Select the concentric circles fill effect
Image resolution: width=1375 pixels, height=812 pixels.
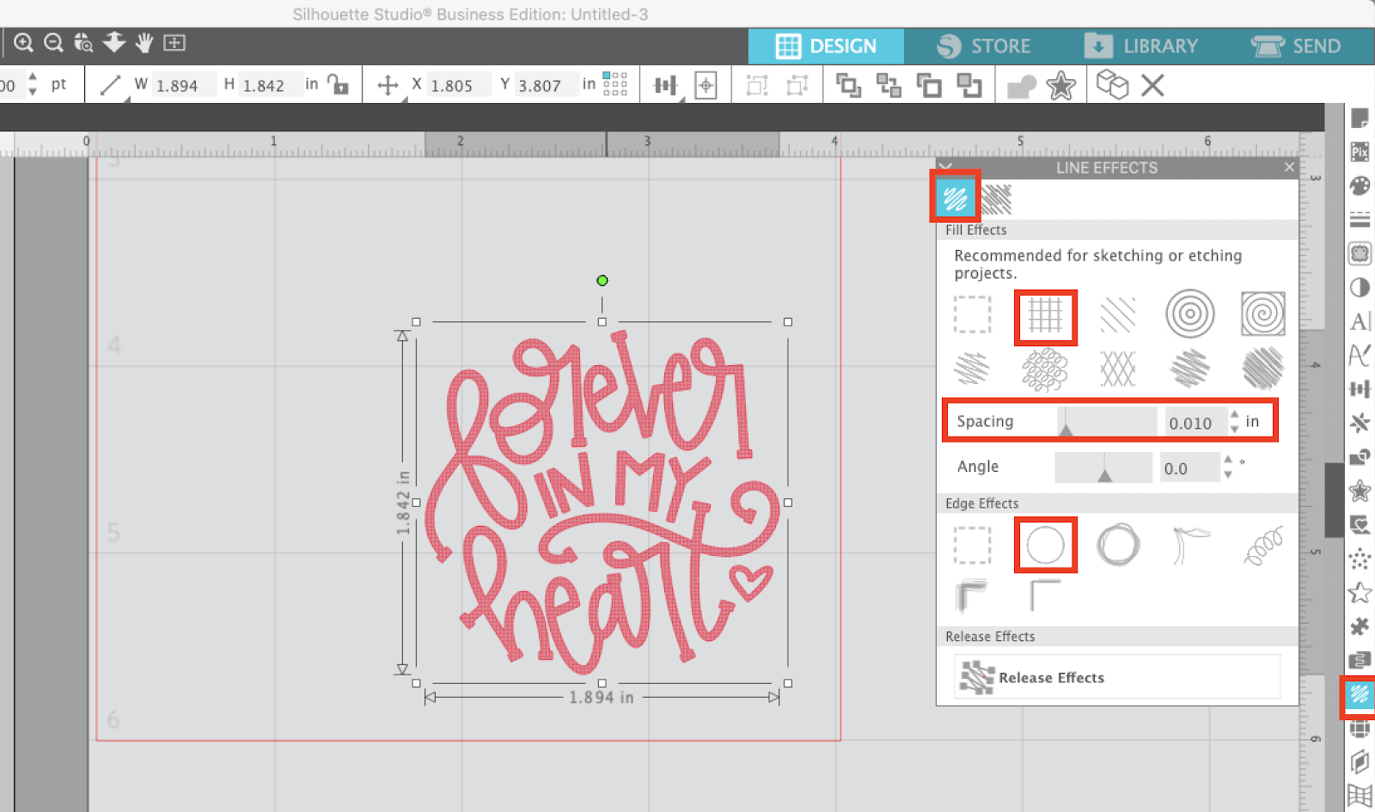click(1189, 314)
